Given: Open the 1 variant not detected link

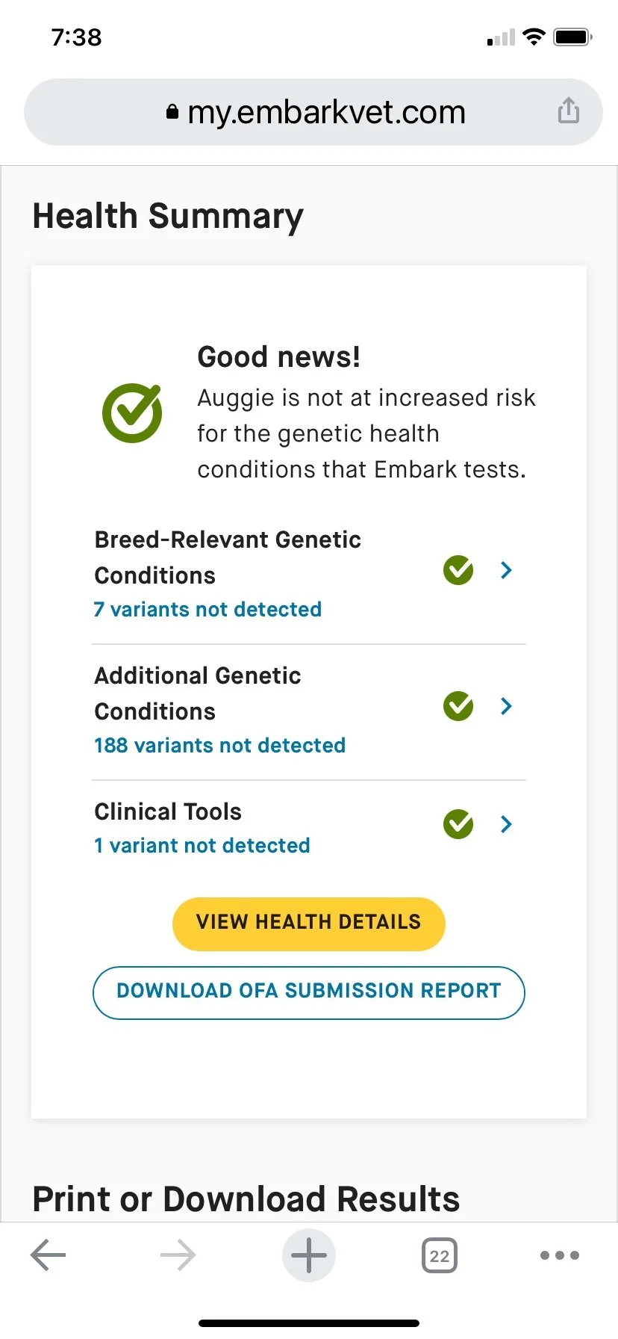Looking at the screenshot, I should pyautogui.click(x=202, y=845).
